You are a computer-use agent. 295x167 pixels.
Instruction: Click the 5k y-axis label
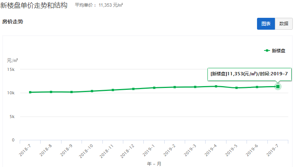coord(12,117)
